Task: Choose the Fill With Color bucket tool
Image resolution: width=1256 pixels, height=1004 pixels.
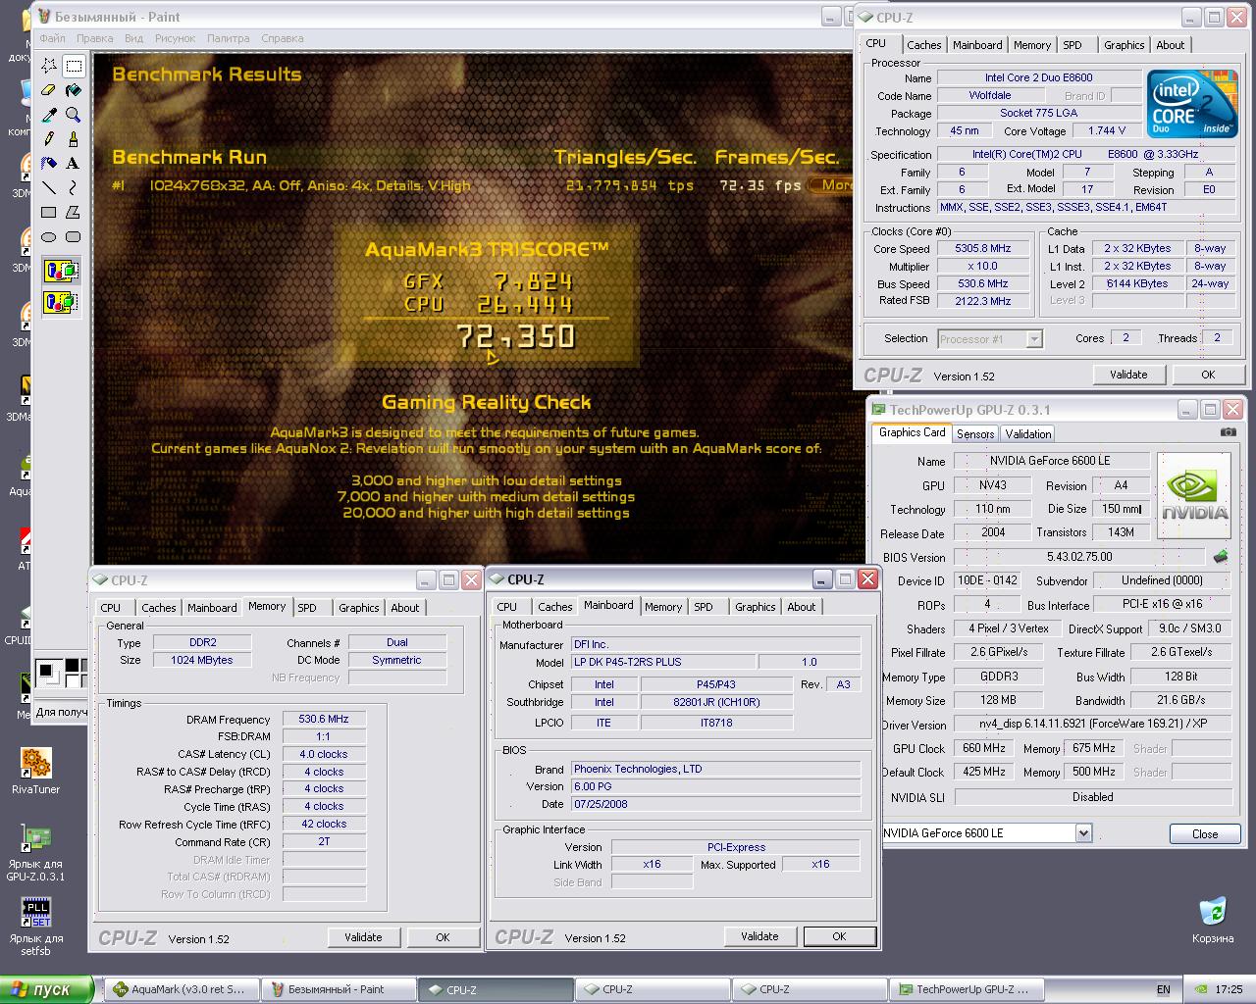Action: tap(74, 90)
